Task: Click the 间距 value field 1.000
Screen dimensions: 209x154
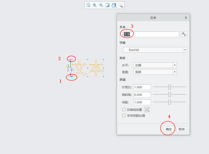Action: coord(142,102)
